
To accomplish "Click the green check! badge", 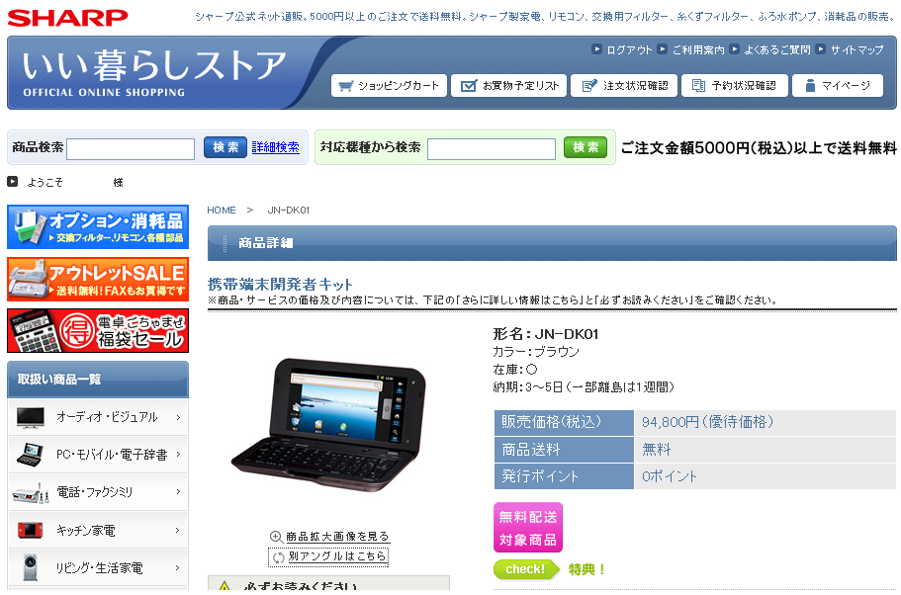I will pyautogui.click(x=526, y=569).
